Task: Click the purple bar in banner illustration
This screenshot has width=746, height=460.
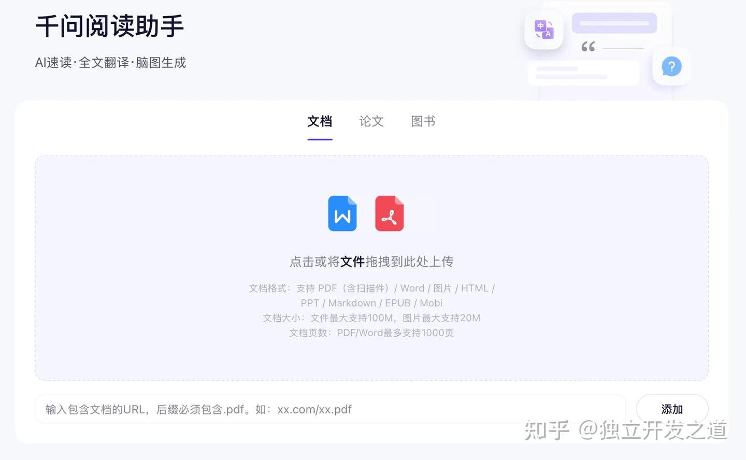Action: [614, 23]
